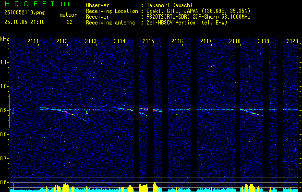Click the Receiving antenna field label
This screenshot has width=302, height=192.
pyautogui.click(x=110, y=23)
